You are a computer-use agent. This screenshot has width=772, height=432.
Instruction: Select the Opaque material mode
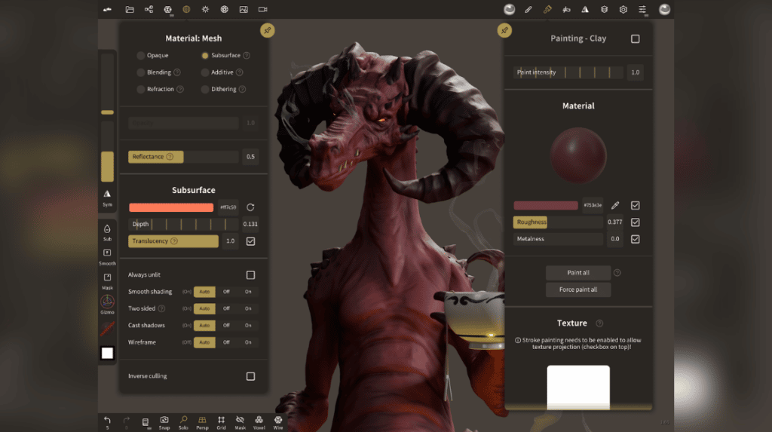coord(152,56)
